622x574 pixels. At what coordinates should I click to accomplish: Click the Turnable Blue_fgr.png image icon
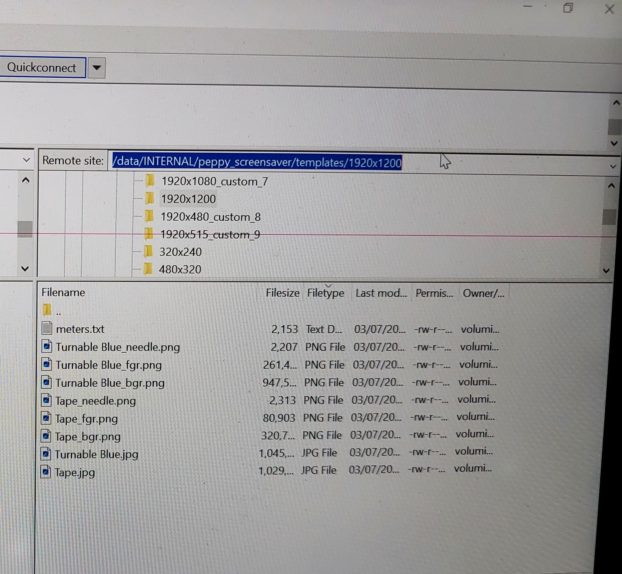click(x=47, y=364)
